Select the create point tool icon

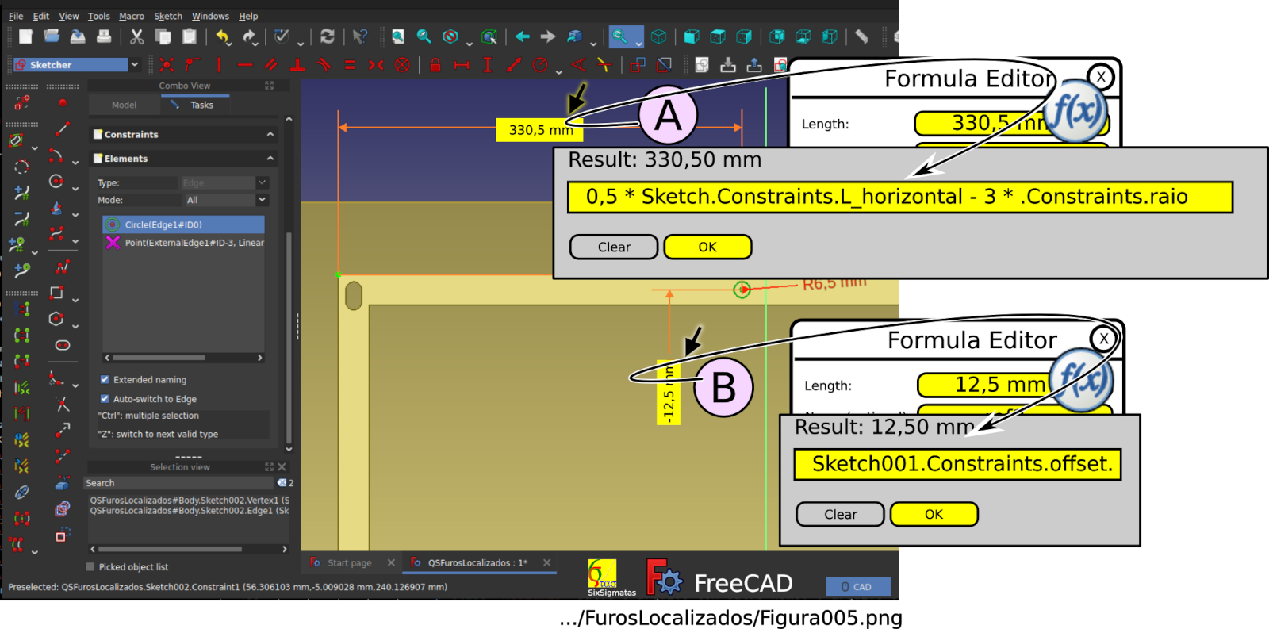[x=63, y=102]
